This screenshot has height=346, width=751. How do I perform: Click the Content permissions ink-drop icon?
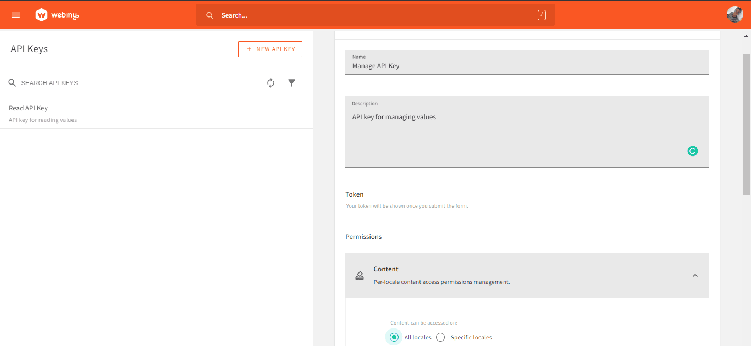pyautogui.click(x=360, y=275)
